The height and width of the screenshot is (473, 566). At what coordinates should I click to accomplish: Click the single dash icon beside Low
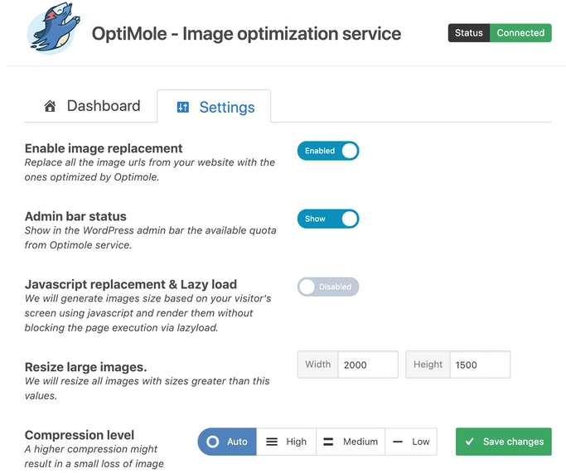398,442
